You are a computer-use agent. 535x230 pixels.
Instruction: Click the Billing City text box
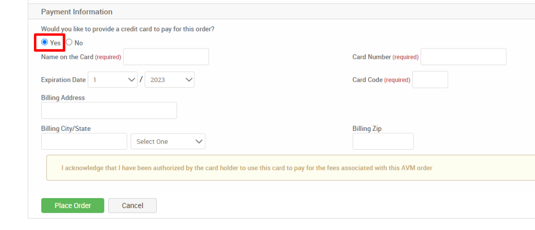pos(84,141)
